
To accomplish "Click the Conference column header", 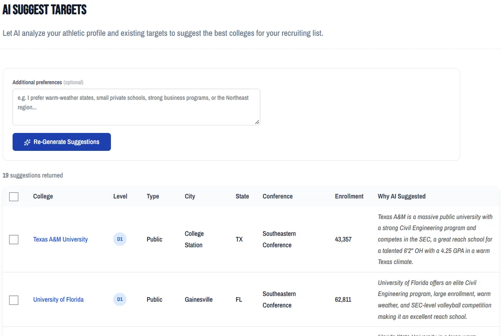I will click(x=278, y=196).
